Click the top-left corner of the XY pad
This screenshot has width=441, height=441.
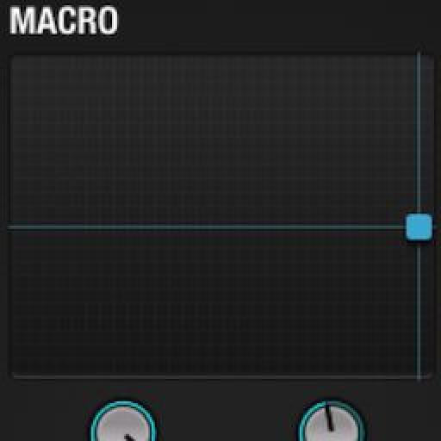(15, 58)
